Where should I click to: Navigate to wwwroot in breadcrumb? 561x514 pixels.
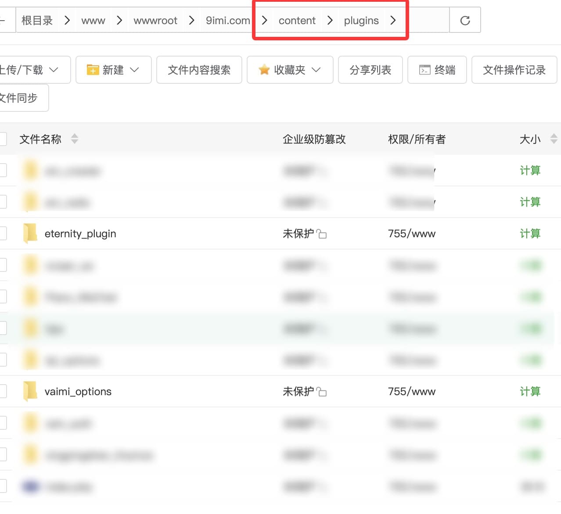point(155,21)
